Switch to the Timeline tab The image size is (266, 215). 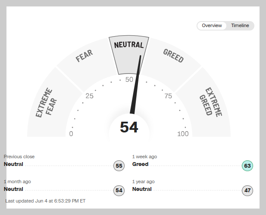[240, 25]
